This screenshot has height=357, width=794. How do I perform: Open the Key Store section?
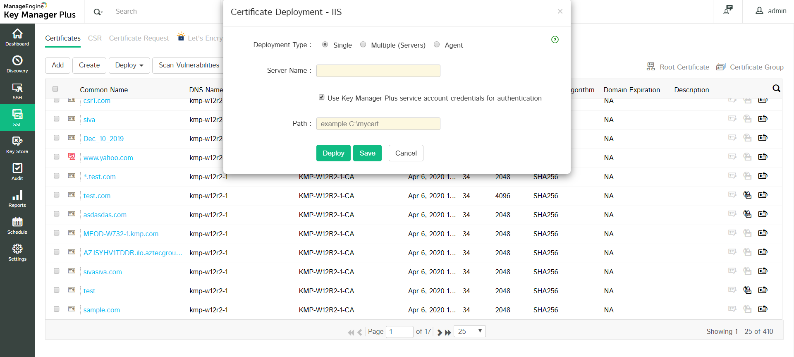pyautogui.click(x=17, y=145)
